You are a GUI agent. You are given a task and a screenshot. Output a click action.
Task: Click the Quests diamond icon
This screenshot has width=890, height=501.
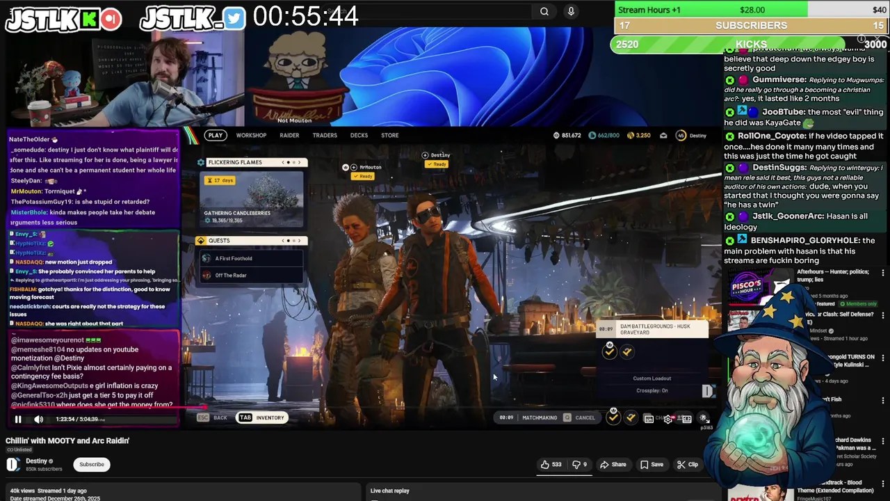(201, 240)
